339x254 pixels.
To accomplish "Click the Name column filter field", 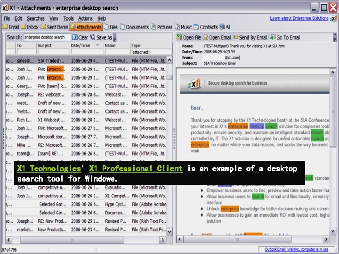I will (117, 52).
